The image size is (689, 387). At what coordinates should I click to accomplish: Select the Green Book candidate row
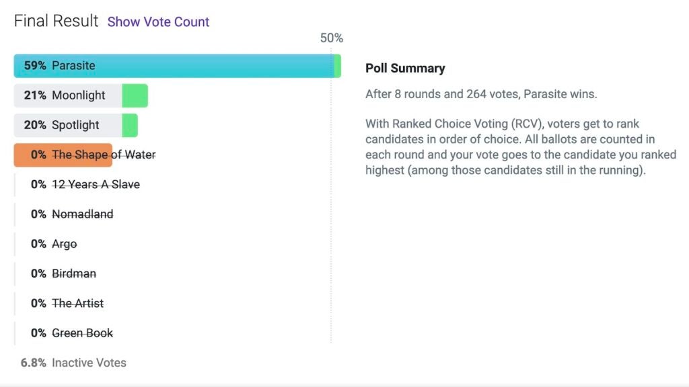click(x=82, y=333)
